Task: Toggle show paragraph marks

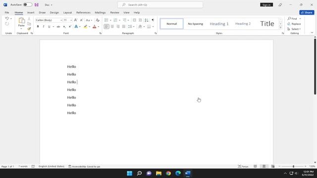Action: [153, 20]
